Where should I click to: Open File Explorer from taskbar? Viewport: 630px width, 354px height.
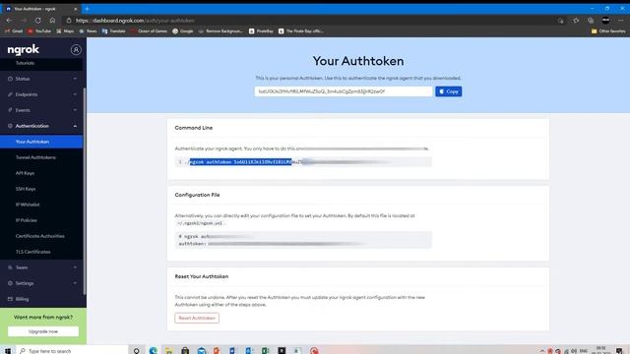(168, 350)
